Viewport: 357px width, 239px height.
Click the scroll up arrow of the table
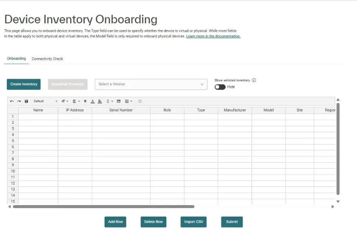tap(338, 100)
